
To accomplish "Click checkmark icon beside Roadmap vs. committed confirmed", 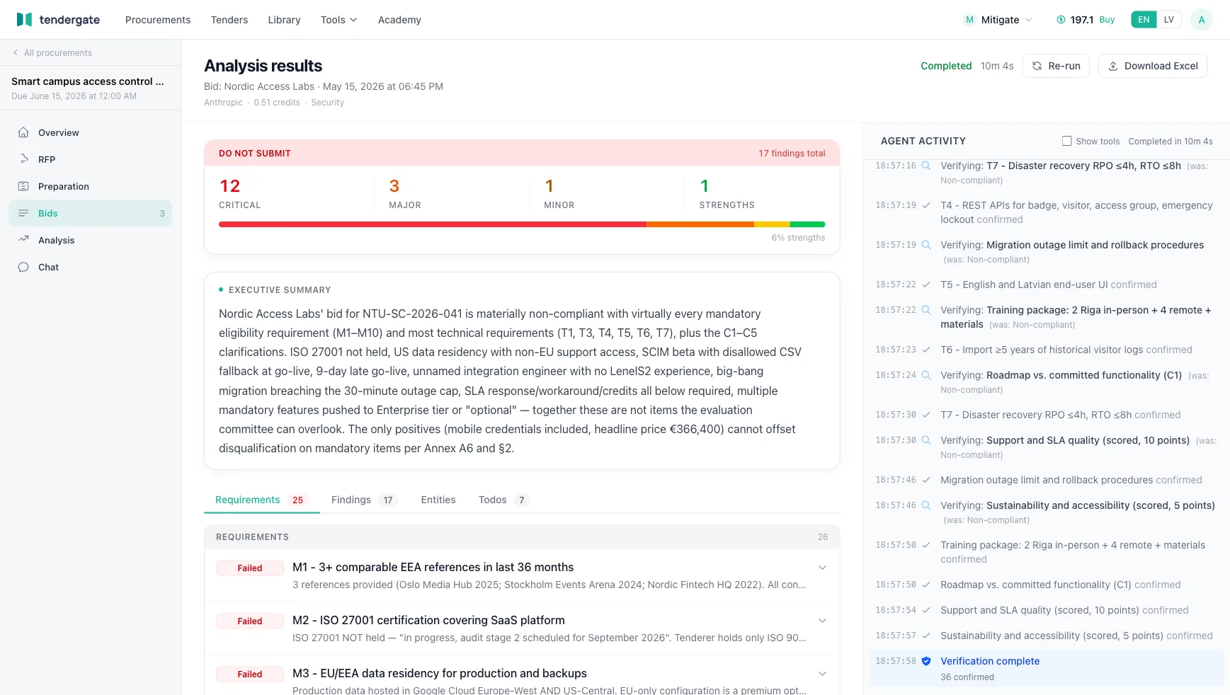I will tap(926, 585).
